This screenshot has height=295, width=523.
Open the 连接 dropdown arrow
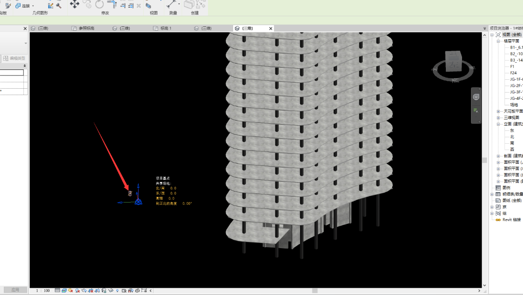point(33,6)
